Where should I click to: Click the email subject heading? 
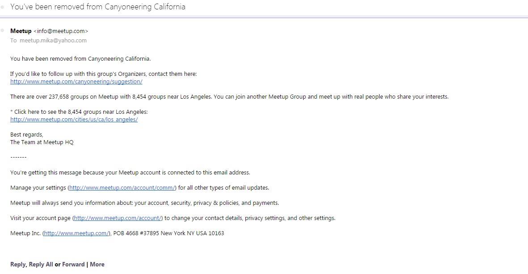97,7
